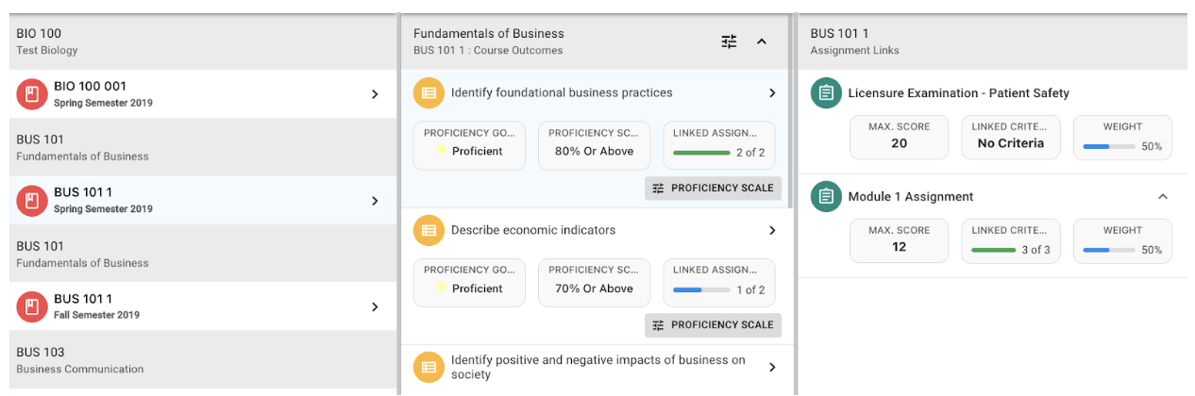Click red book icon for BUS 101 1 Spring
The height and width of the screenshot is (396, 1195).
point(31,200)
